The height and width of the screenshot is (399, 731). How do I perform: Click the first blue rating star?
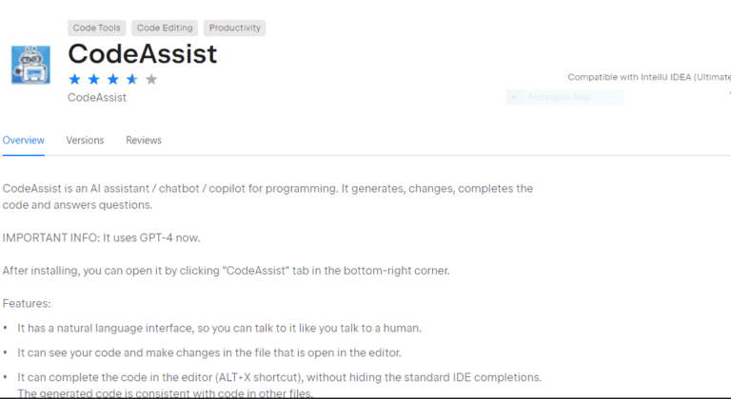[x=74, y=79]
